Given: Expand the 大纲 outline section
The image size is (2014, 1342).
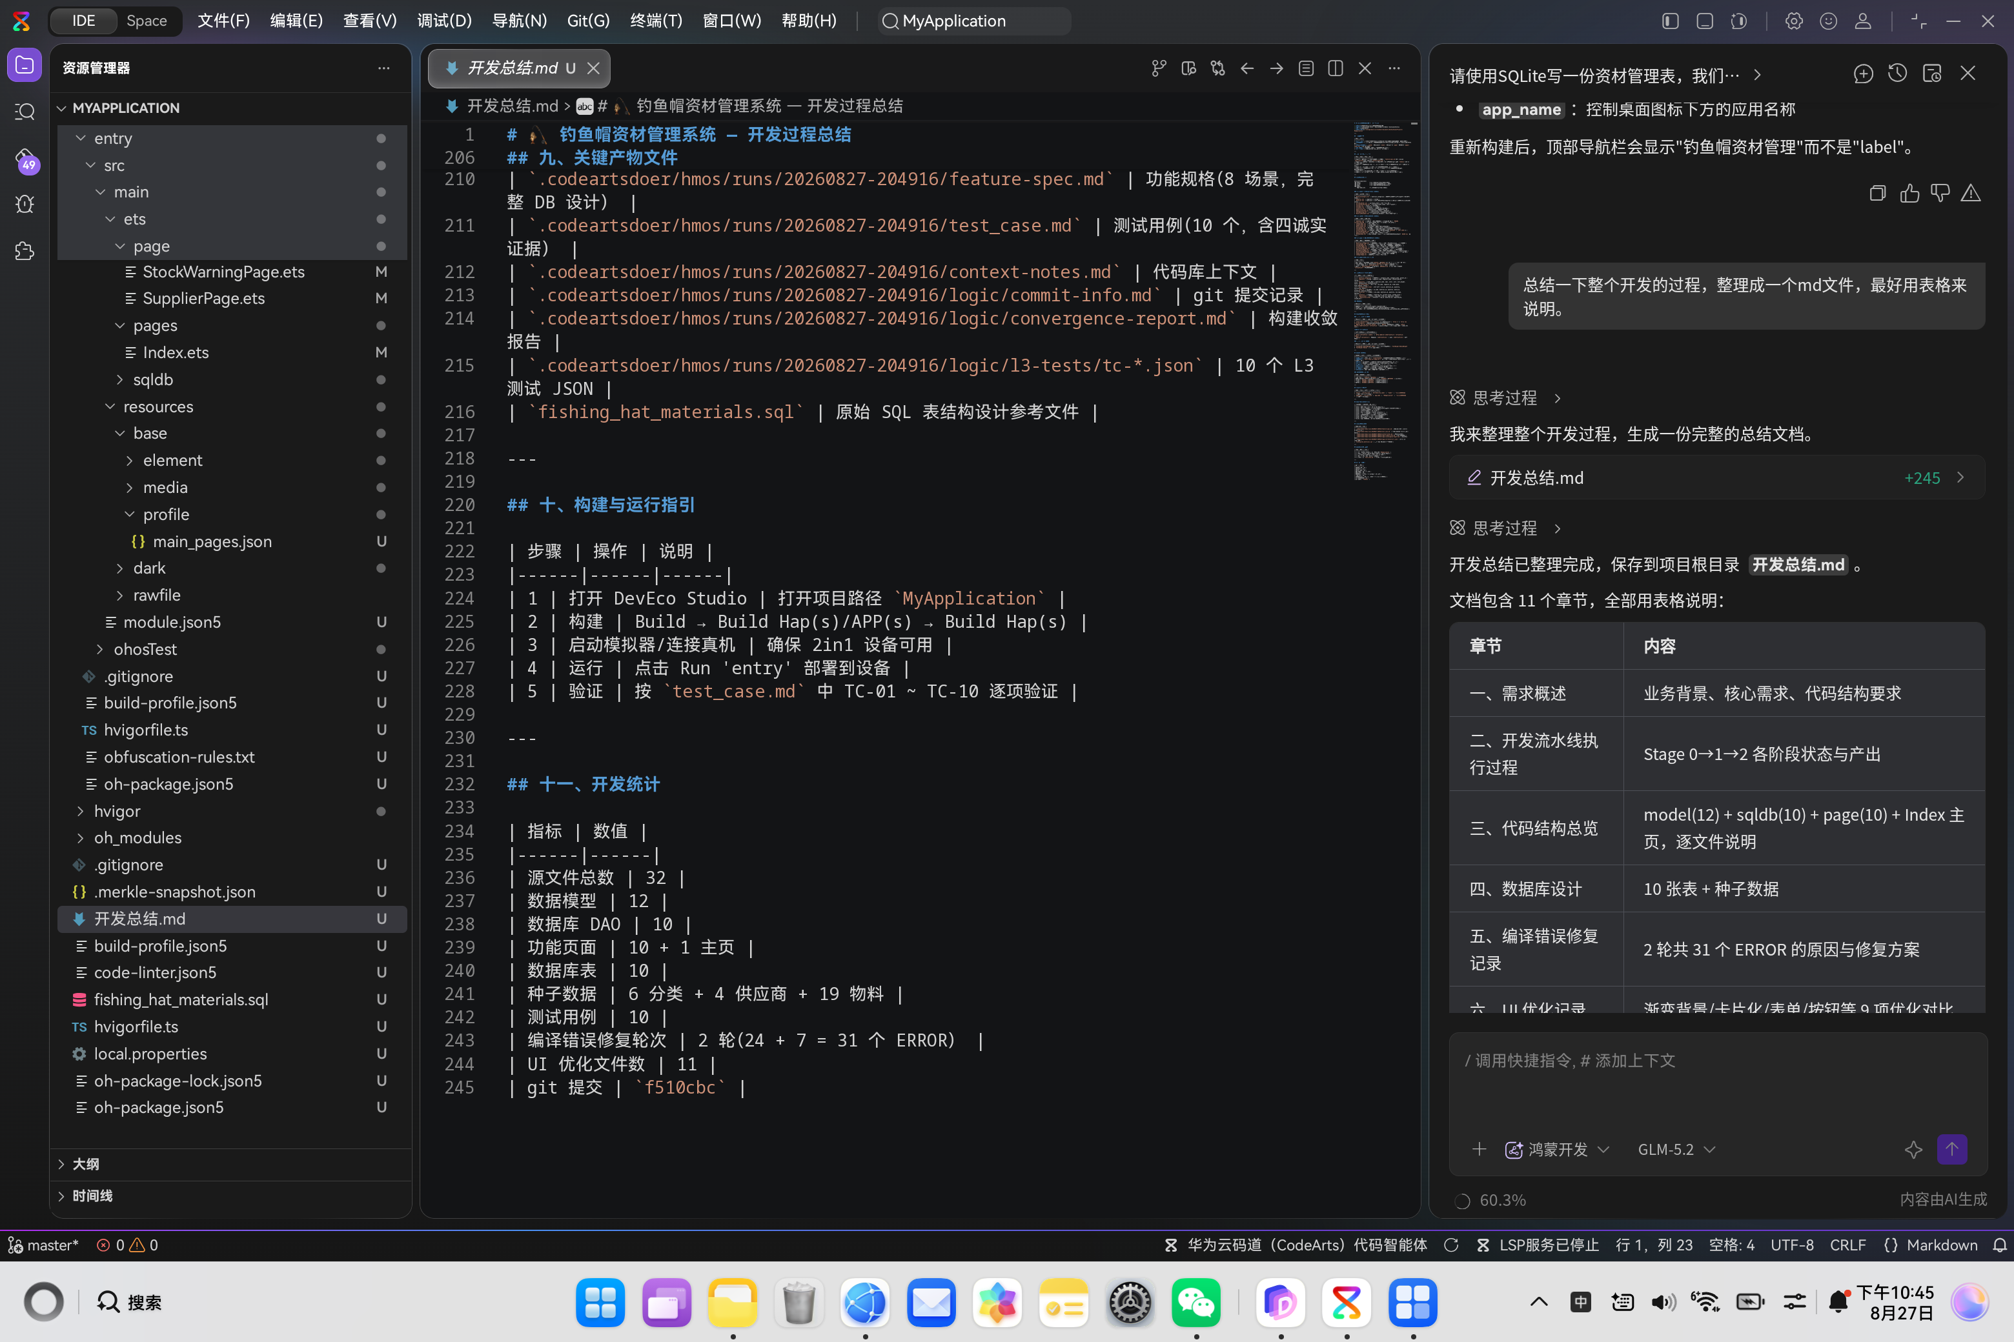Looking at the screenshot, I should tap(231, 1164).
